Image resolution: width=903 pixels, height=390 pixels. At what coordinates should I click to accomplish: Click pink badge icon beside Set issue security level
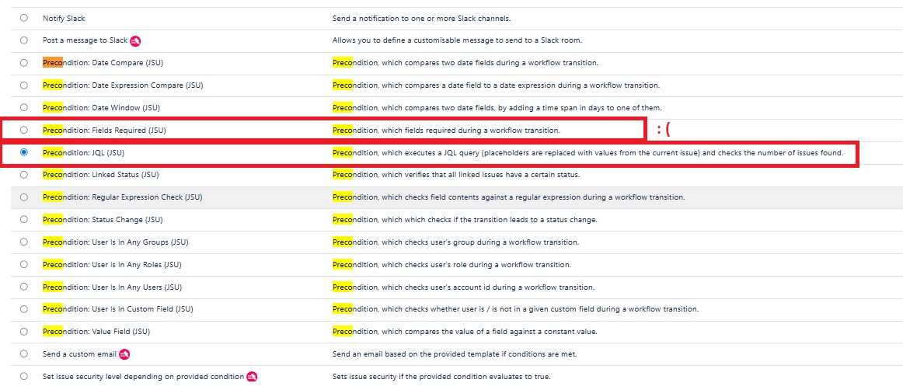252,377
